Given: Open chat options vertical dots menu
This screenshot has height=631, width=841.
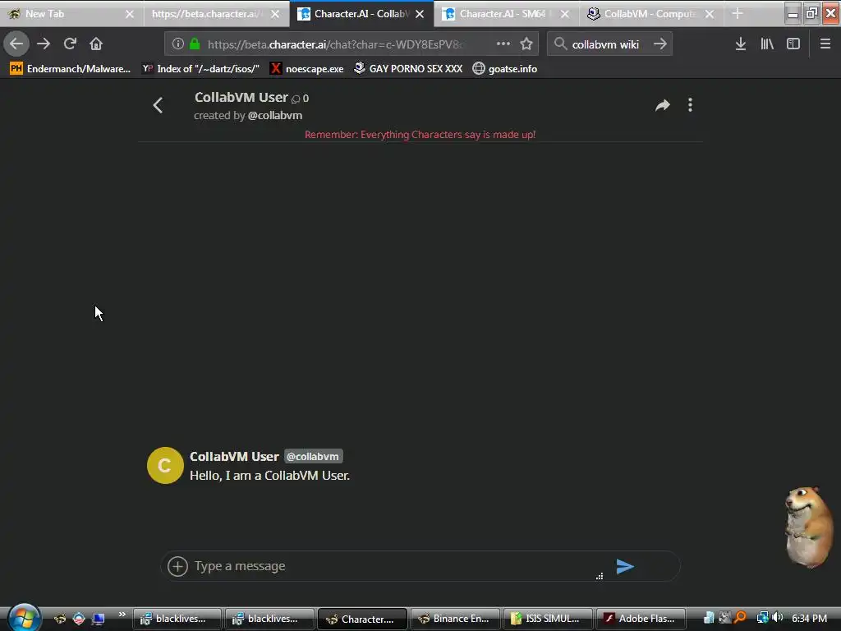Looking at the screenshot, I should [x=690, y=105].
